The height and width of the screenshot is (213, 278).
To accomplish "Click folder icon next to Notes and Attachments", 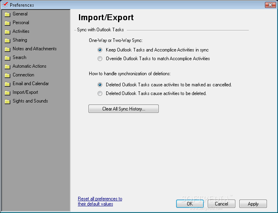I will pos(7,49).
